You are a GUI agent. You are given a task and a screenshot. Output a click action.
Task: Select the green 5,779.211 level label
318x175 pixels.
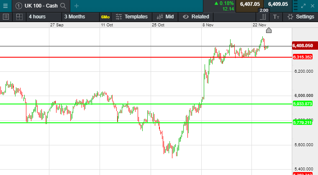[x=303, y=122]
